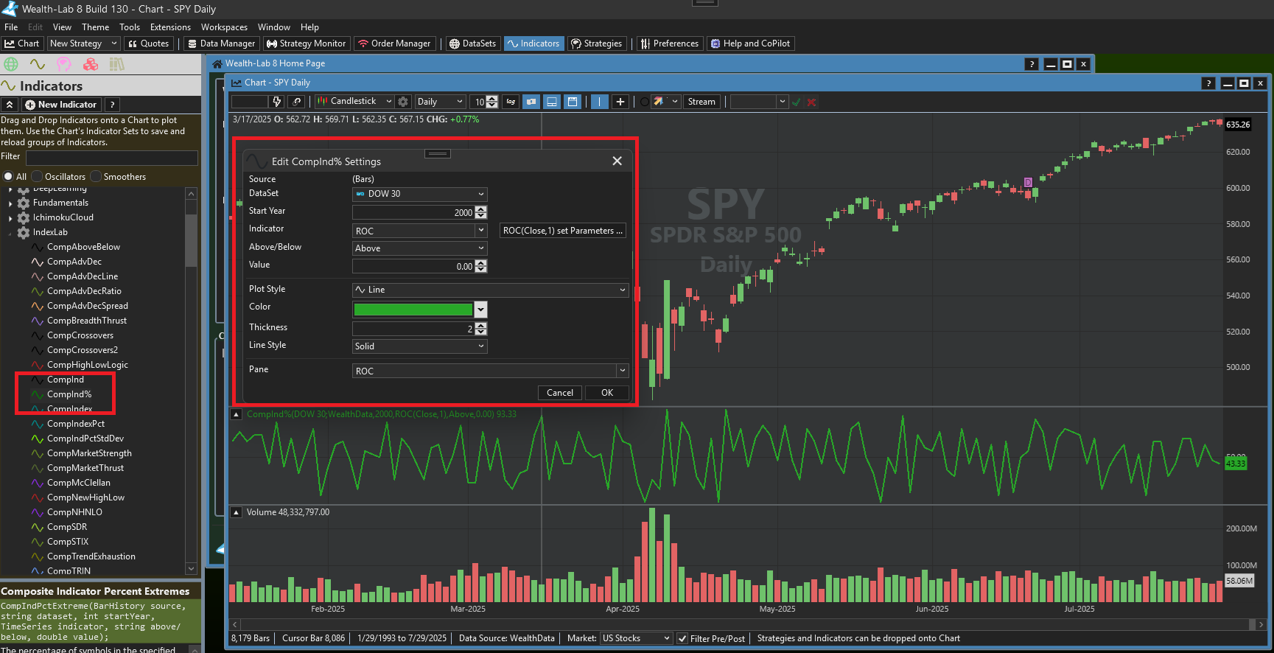
Task: Click the lightning bolt symbol load icon
Action: 277,102
